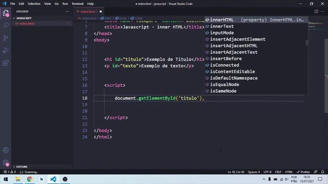This screenshot has width=328, height=184.
Task: Open Explorer more actions ellipsis
Action: tap(67, 11)
